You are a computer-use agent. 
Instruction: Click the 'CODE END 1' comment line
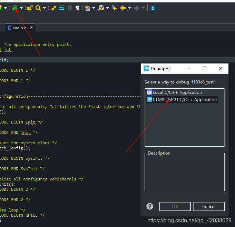click(x=15, y=81)
